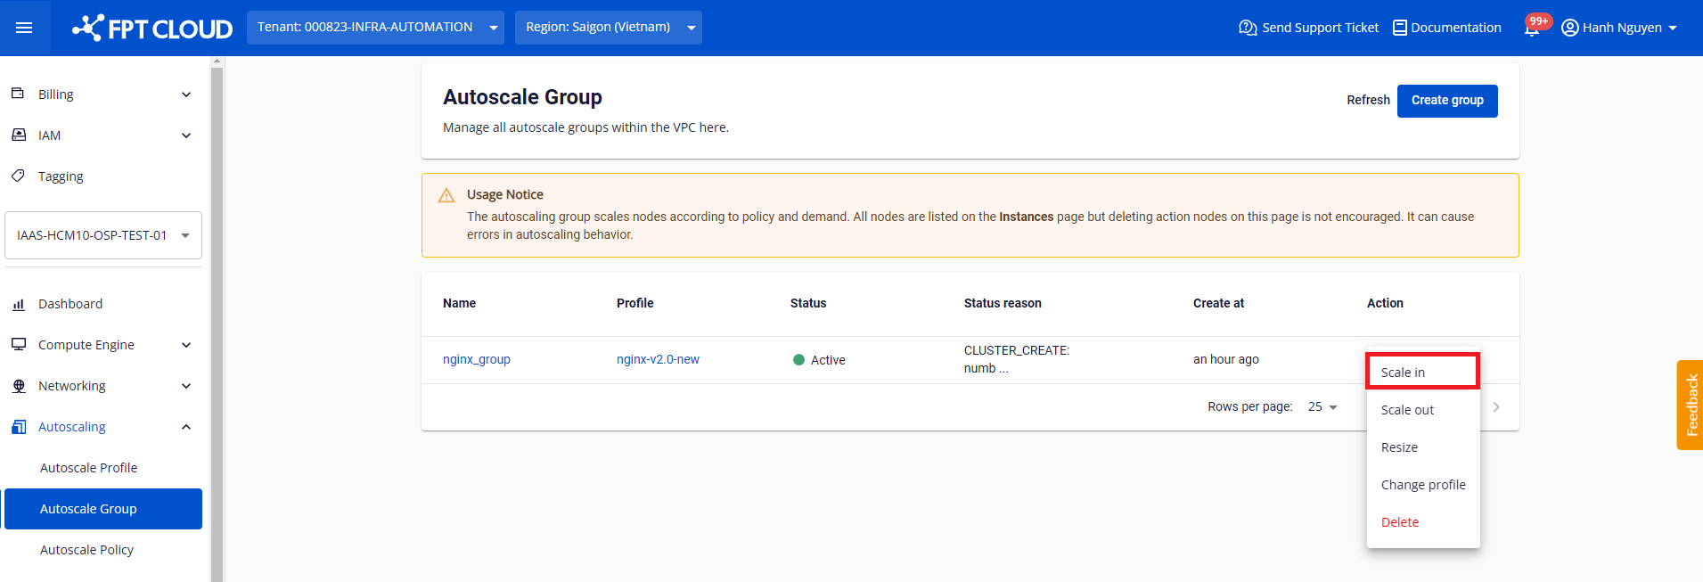Click the Create group button

[1446, 101]
